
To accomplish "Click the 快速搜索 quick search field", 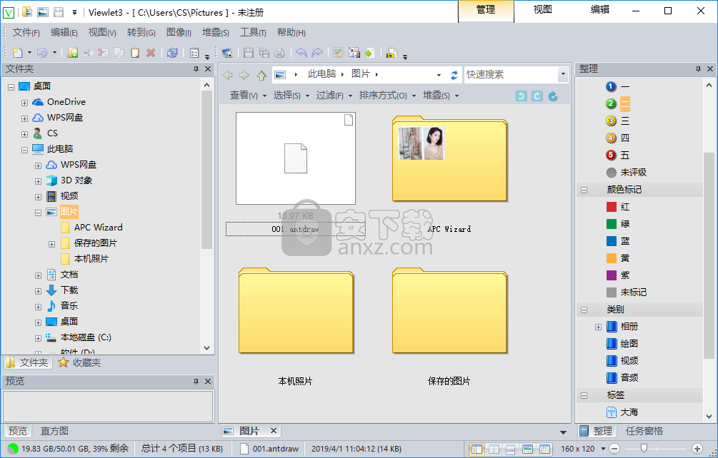I will click(510, 74).
